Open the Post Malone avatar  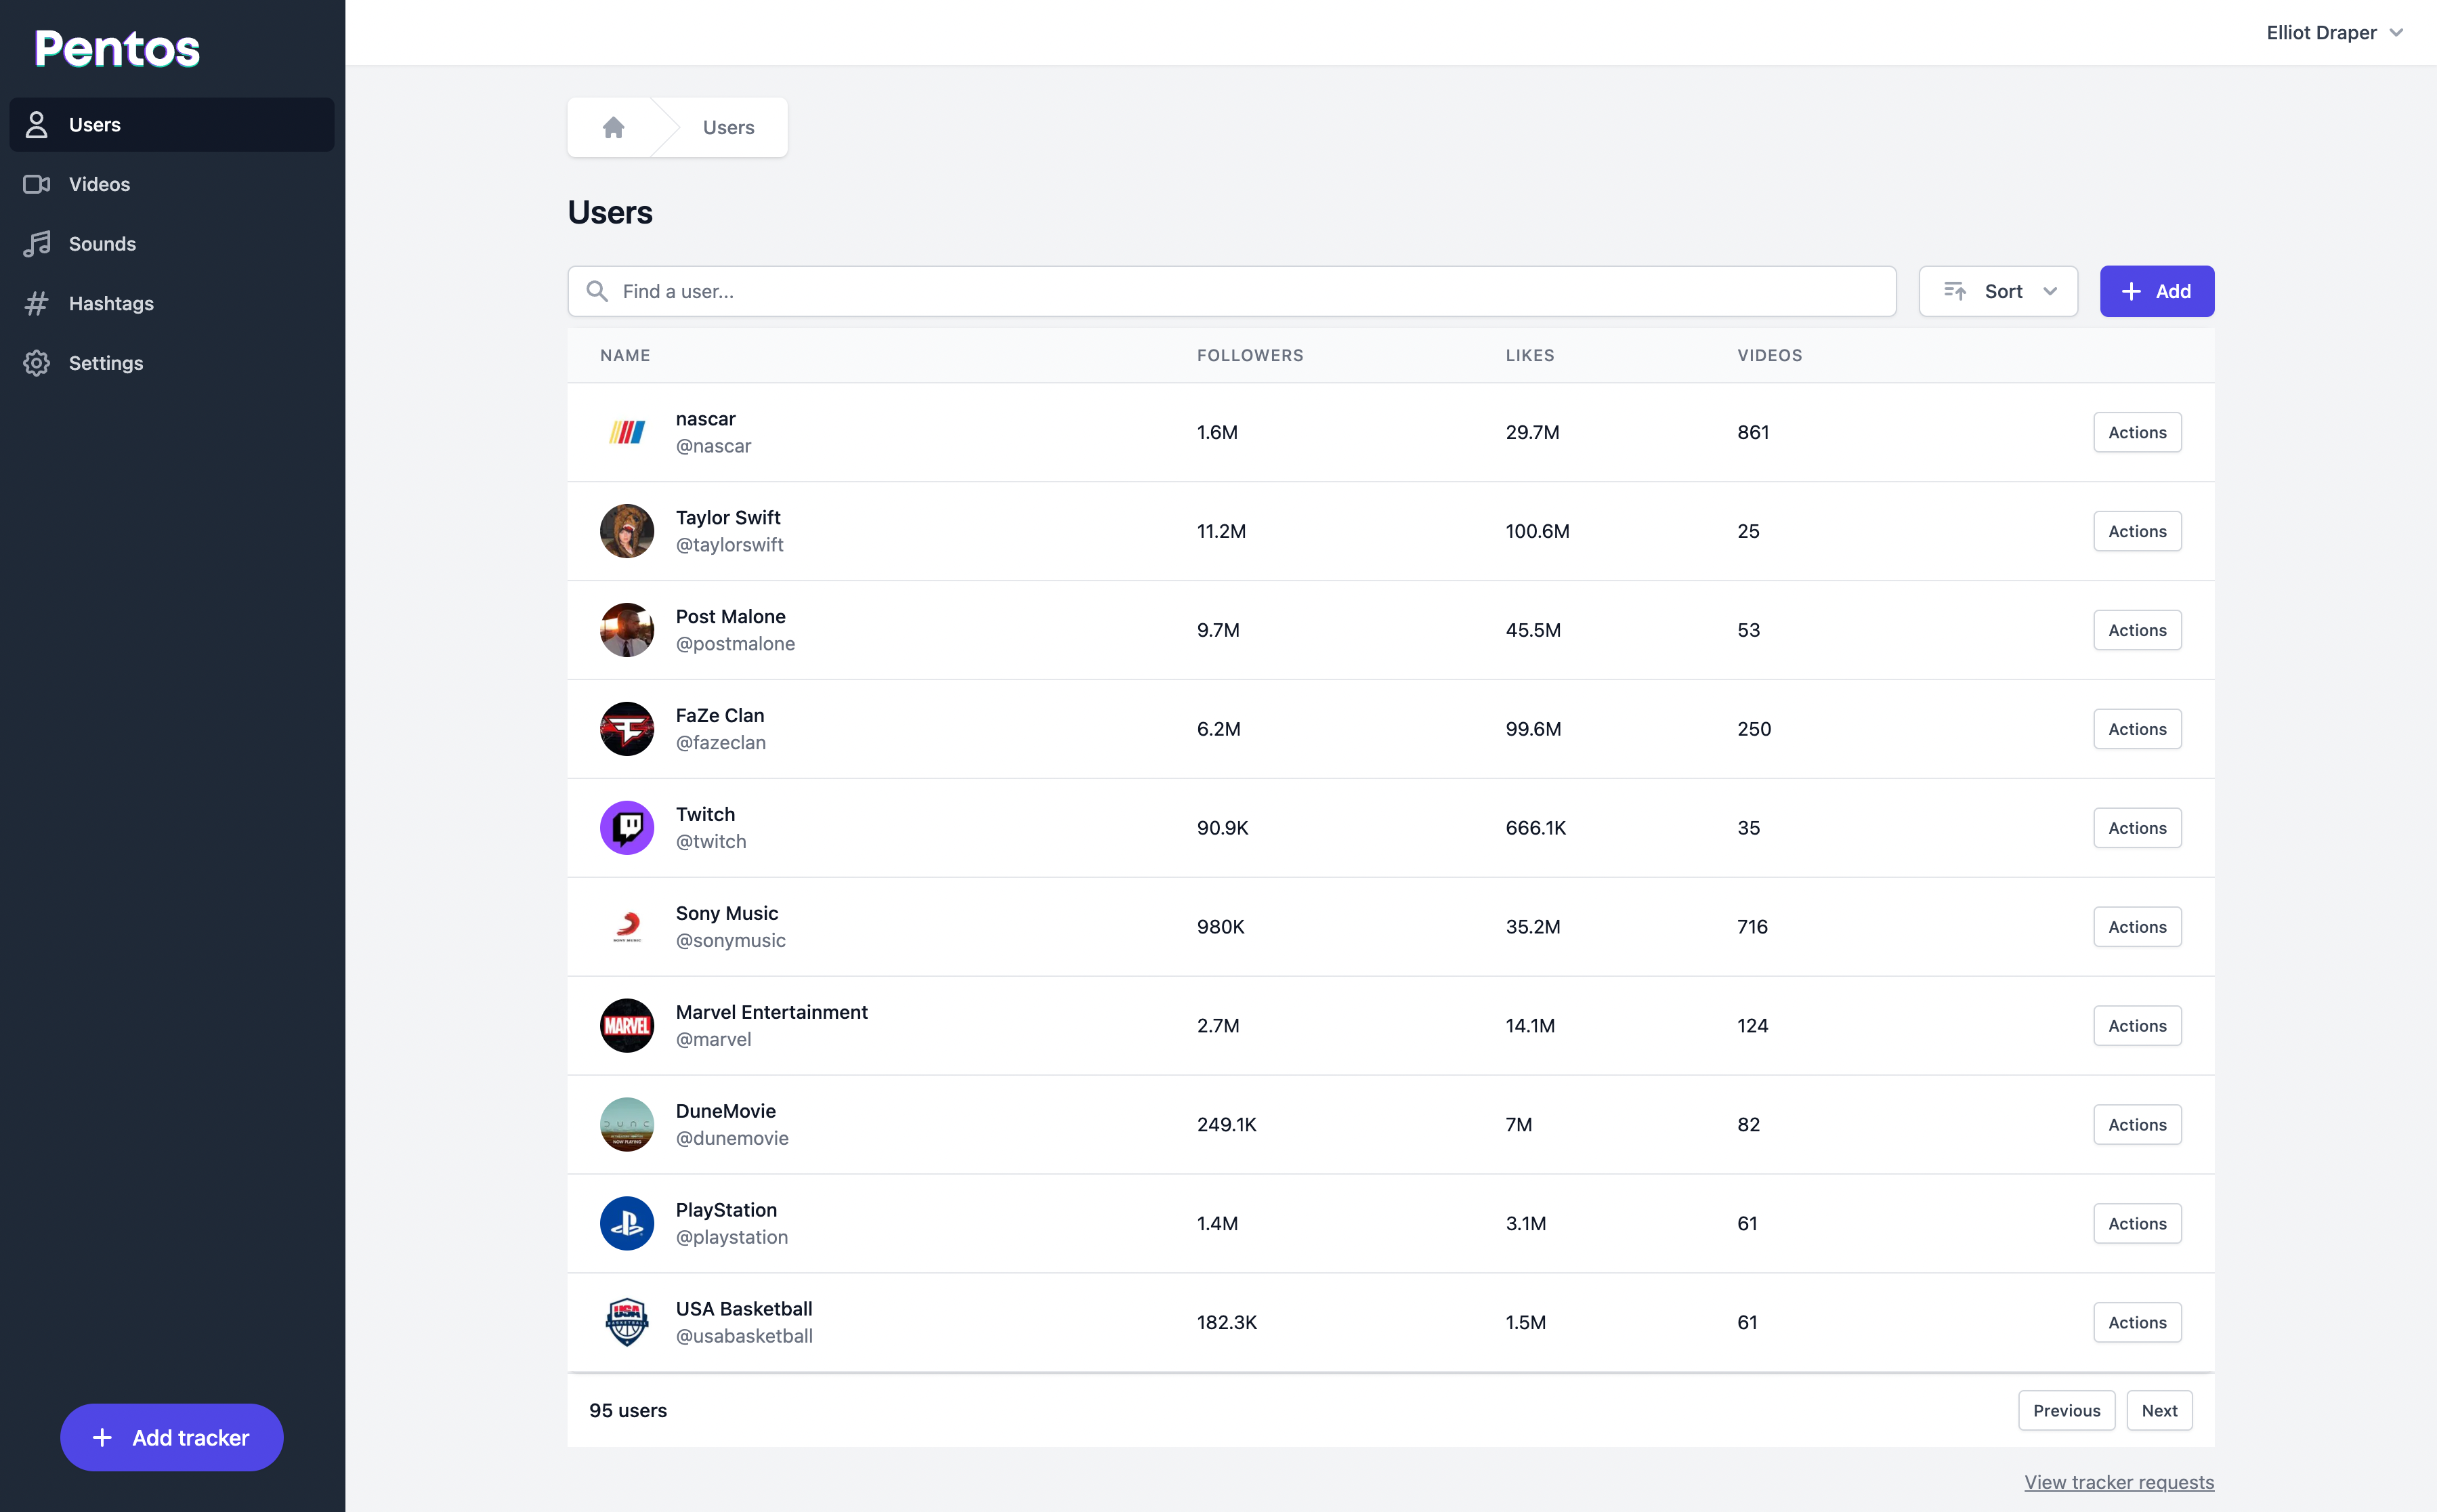click(627, 630)
